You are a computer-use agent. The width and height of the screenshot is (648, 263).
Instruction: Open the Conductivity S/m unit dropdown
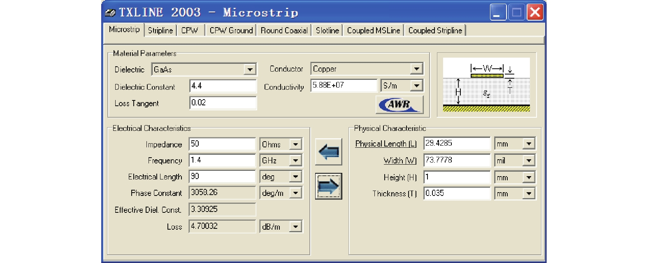(x=417, y=86)
